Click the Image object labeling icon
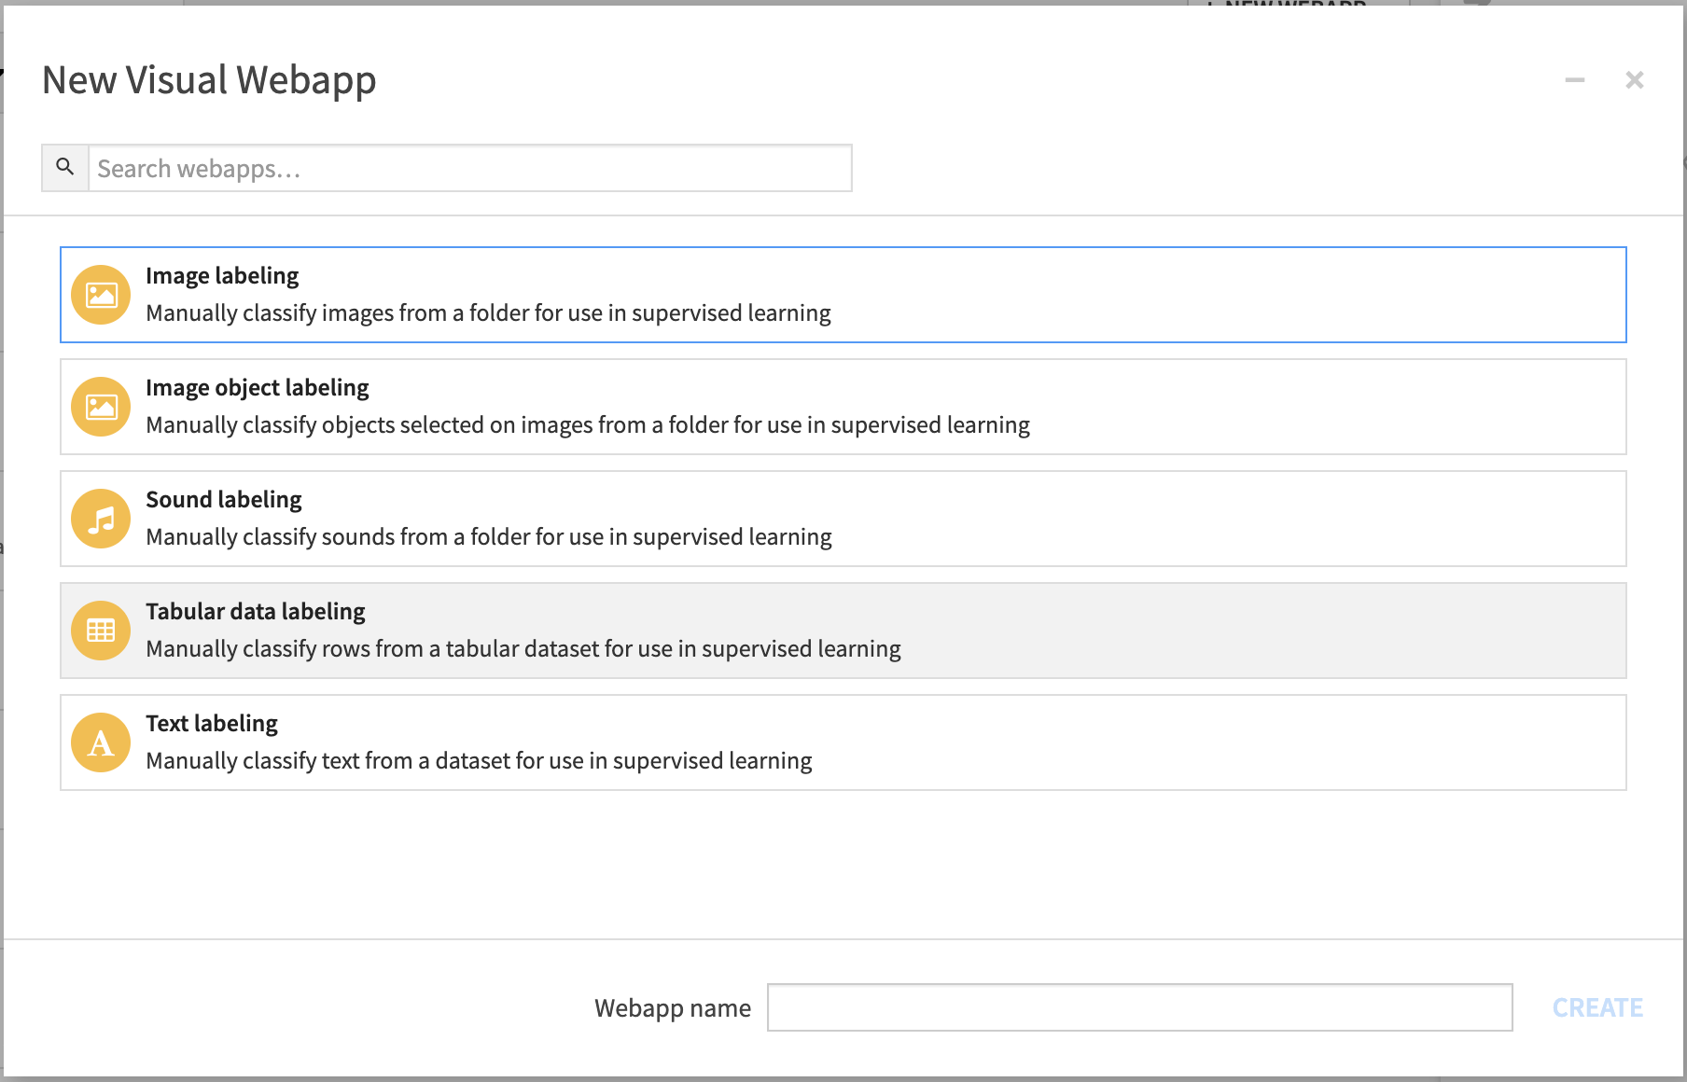The image size is (1687, 1082). click(x=101, y=407)
